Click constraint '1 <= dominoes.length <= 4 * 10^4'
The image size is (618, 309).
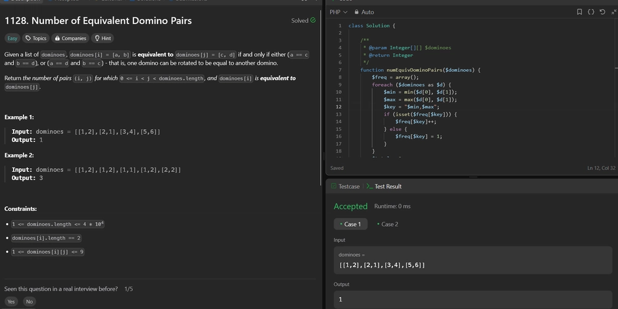point(58,224)
